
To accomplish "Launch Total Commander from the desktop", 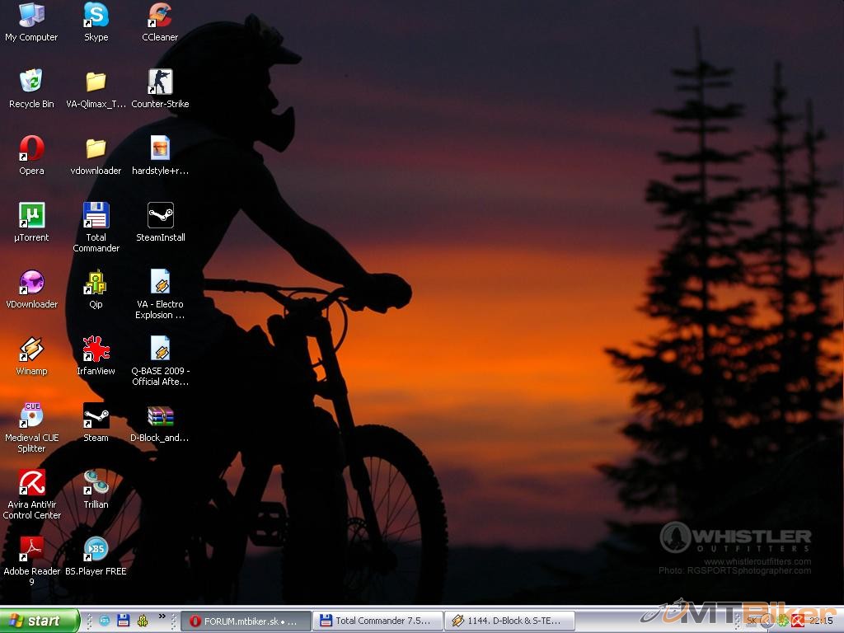I will point(96,215).
